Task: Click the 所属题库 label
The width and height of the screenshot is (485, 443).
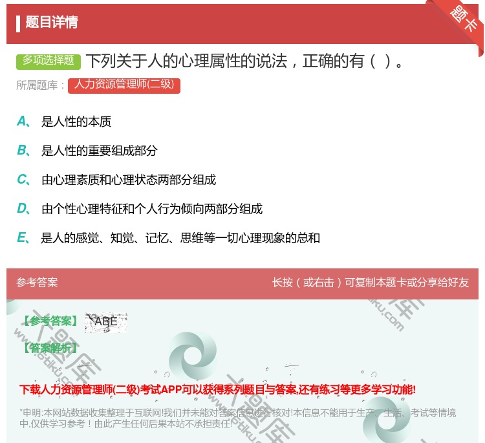Action: point(40,85)
